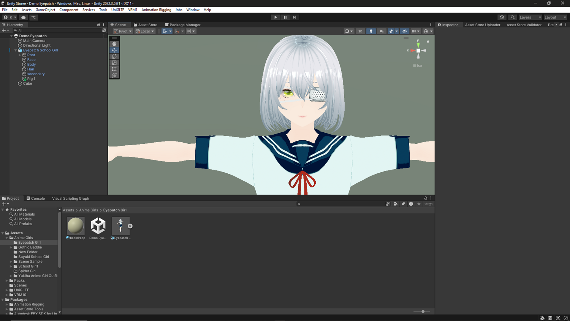This screenshot has width=570, height=321.
Task: Click the Pause button
Action: [x=285, y=17]
